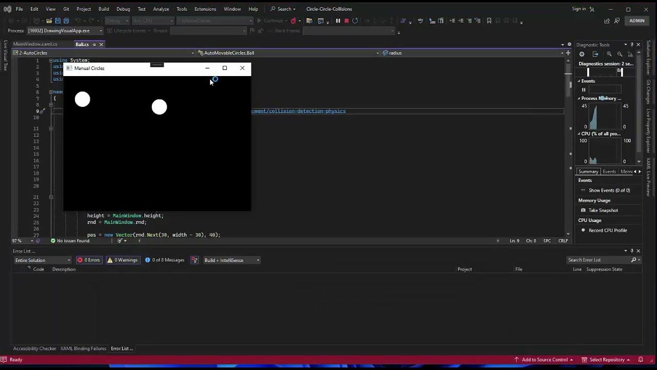657x370 pixels.
Task: Click the Send Feedback icon beside ADMIN
Action: [x=617, y=21]
